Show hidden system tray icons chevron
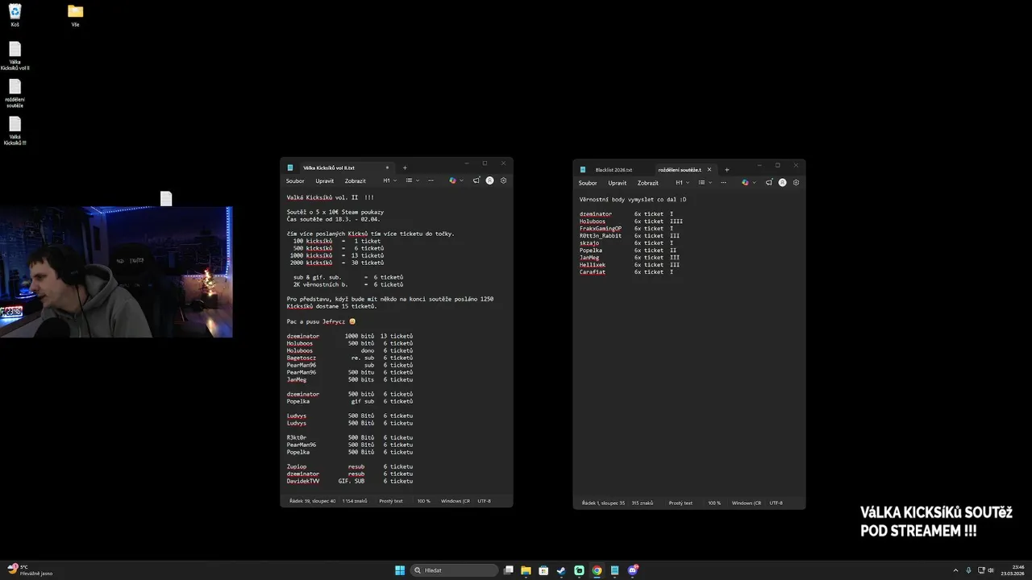The width and height of the screenshot is (1032, 580). (957, 570)
